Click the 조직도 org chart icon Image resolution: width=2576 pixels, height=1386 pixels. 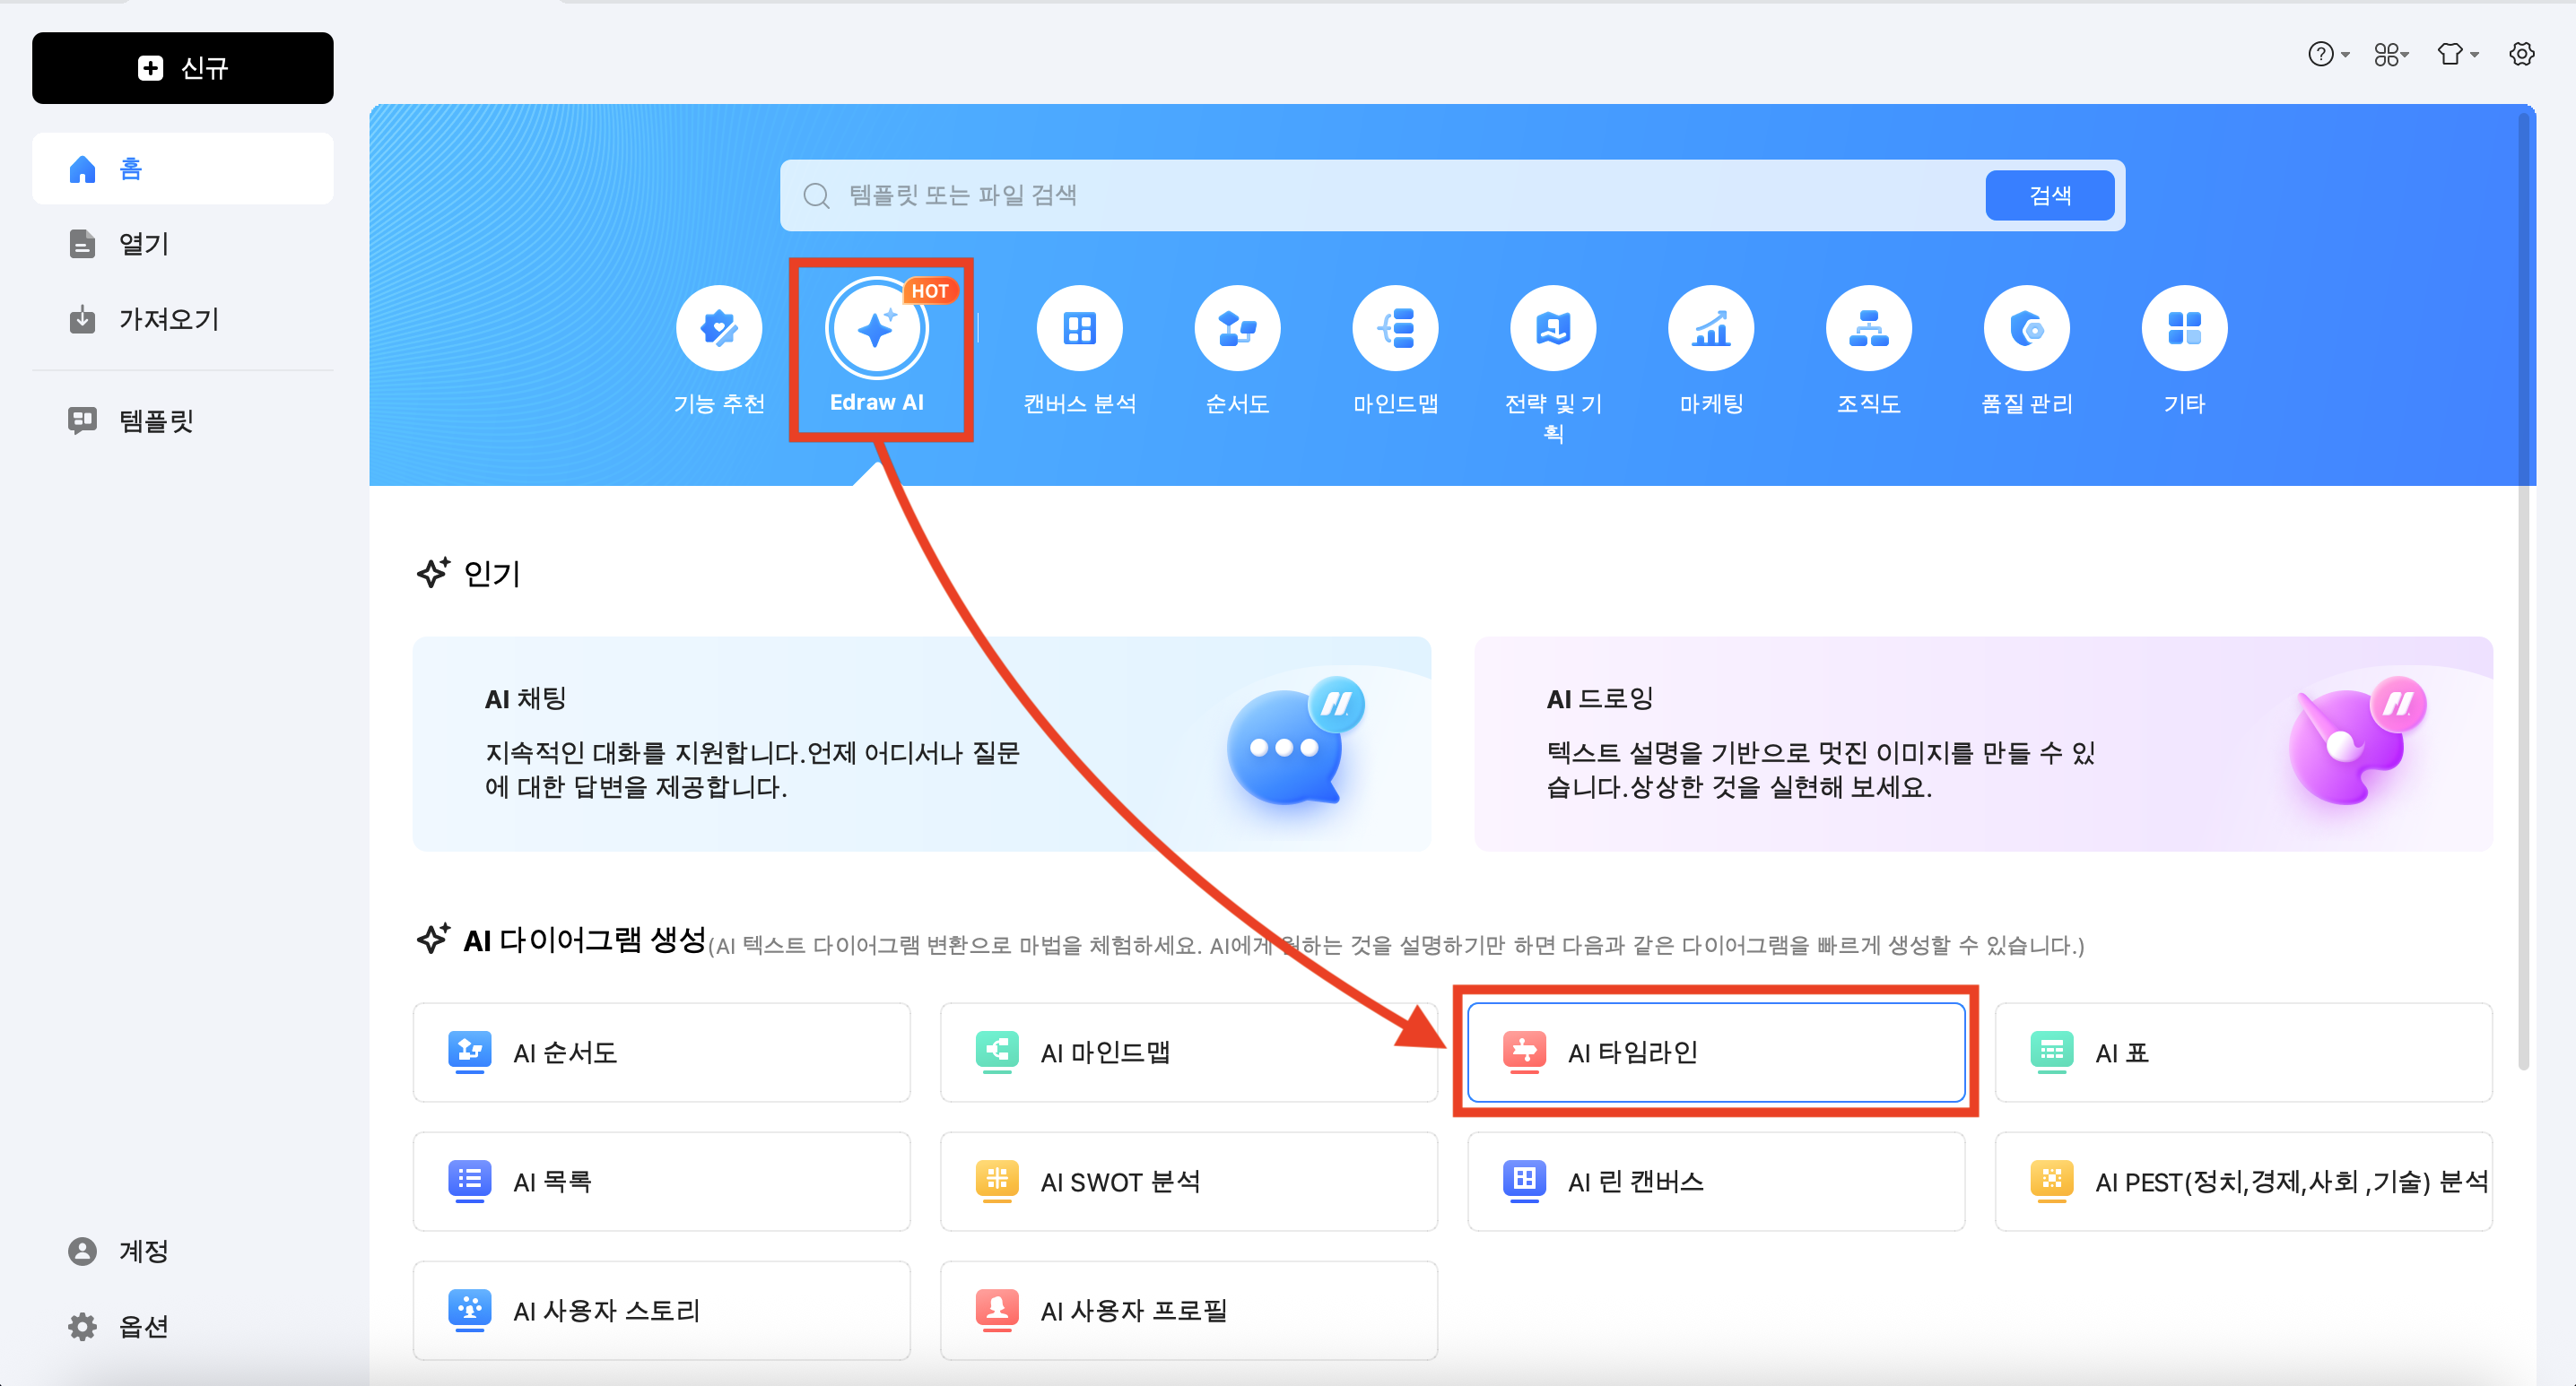[1868, 330]
